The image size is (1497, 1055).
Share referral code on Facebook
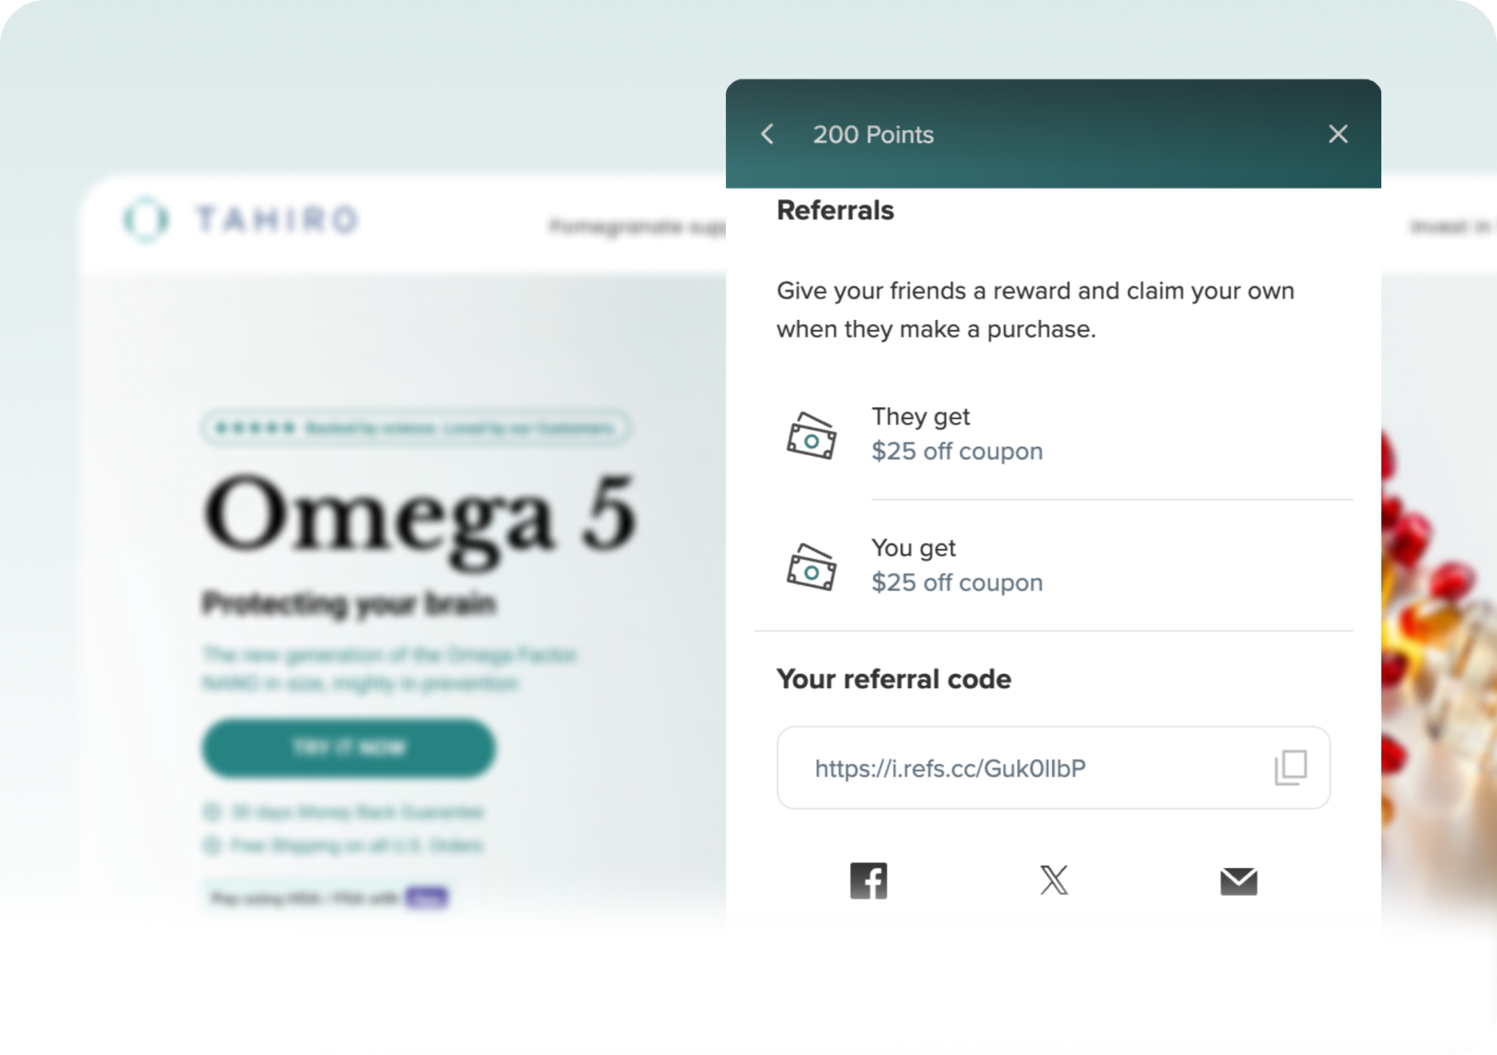tap(869, 881)
